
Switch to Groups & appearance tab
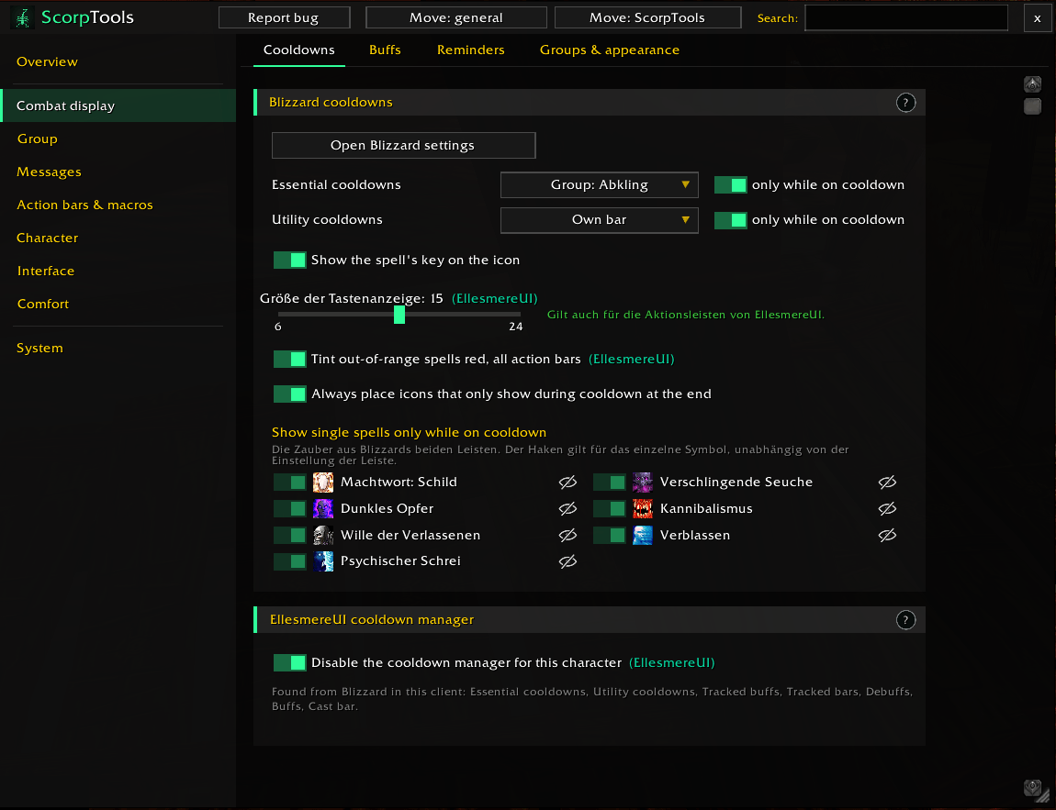[610, 50]
